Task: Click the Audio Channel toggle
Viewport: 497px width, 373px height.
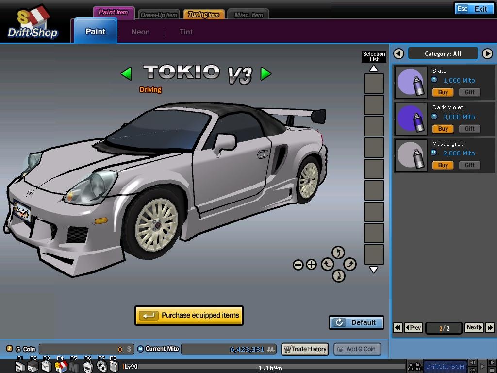Action: 415,367
